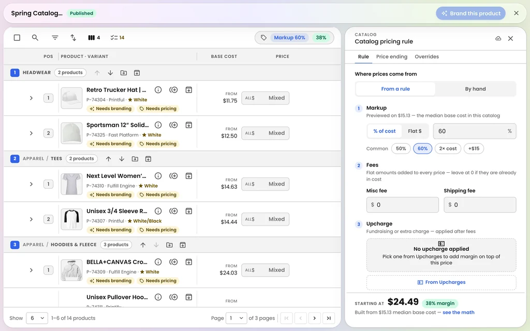Click info icon for Unisex 3/4 Sleeve
This screenshot has height=331, width=530.
[x=158, y=211]
